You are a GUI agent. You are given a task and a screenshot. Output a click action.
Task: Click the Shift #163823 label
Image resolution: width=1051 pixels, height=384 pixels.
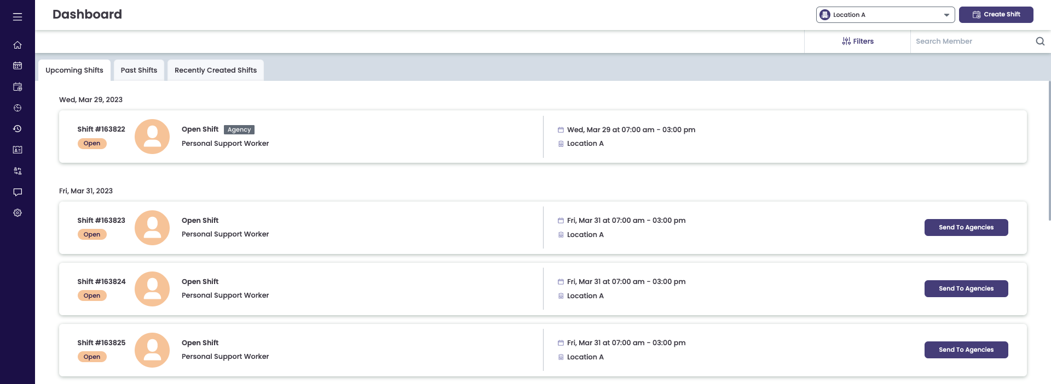tap(101, 220)
